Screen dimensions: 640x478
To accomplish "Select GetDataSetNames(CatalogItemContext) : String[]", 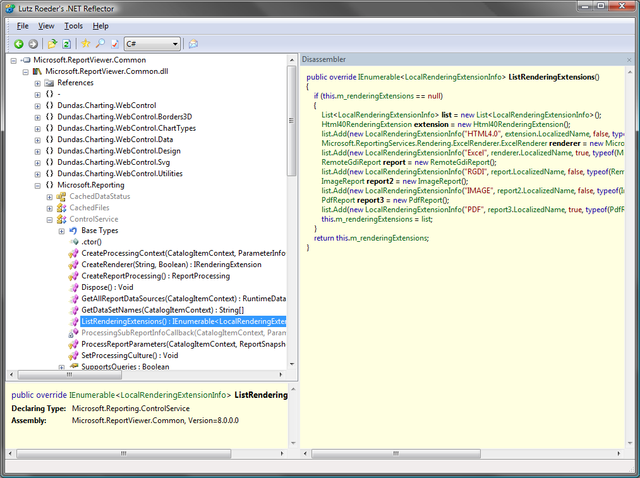I will click(x=162, y=311).
